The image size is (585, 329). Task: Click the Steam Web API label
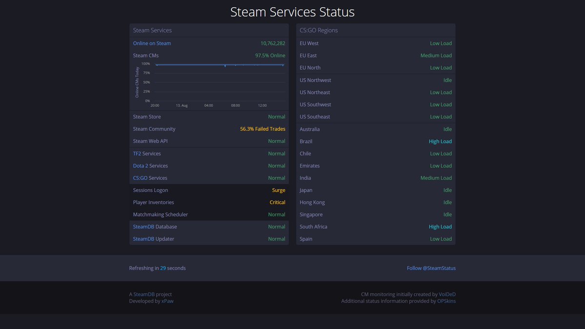coord(151,141)
